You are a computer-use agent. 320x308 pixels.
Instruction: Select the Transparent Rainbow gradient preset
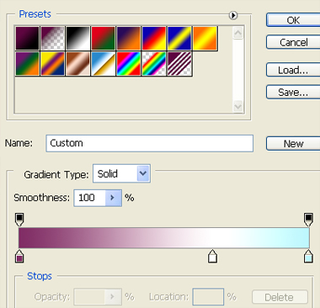[x=154, y=64]
